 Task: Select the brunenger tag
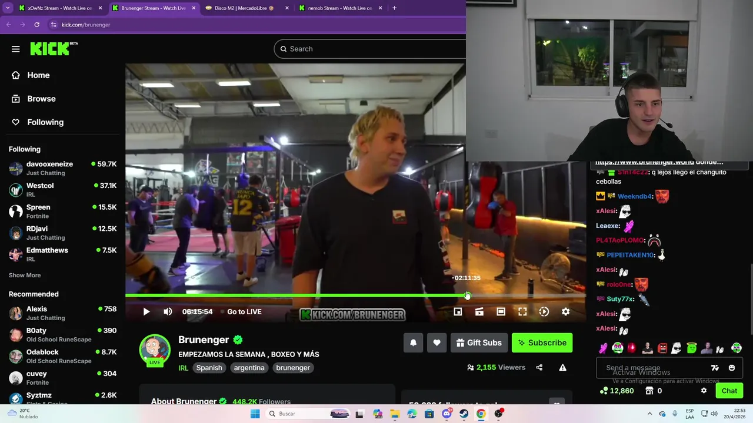(x=293, y=368)
